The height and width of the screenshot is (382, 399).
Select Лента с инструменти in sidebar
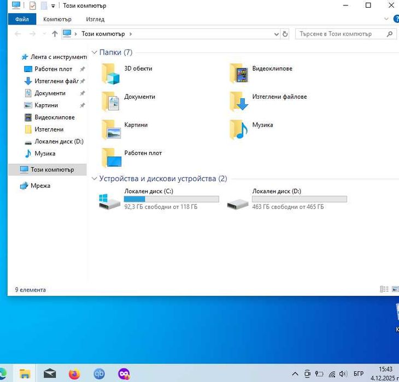click(54, 57)
